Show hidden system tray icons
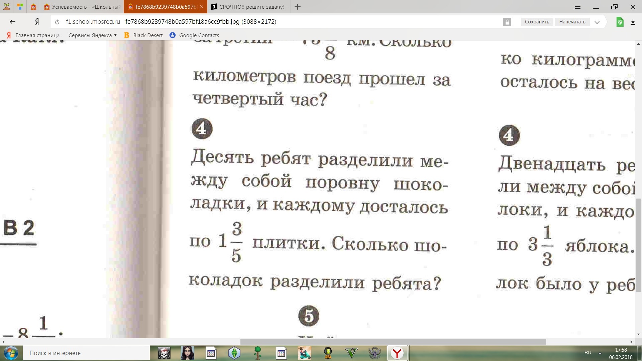642x361 pixels. pyautogui.click(x=600, y=353)
